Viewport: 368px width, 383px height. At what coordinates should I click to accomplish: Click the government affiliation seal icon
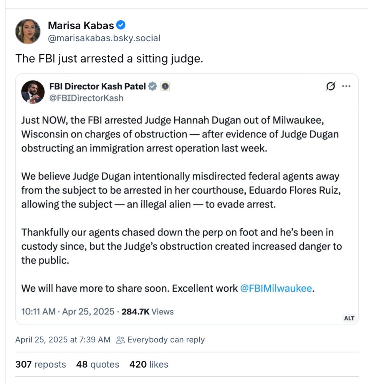tap(165, 86)
